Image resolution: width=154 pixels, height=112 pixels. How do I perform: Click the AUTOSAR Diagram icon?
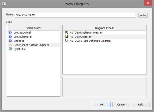click(67, 37)
